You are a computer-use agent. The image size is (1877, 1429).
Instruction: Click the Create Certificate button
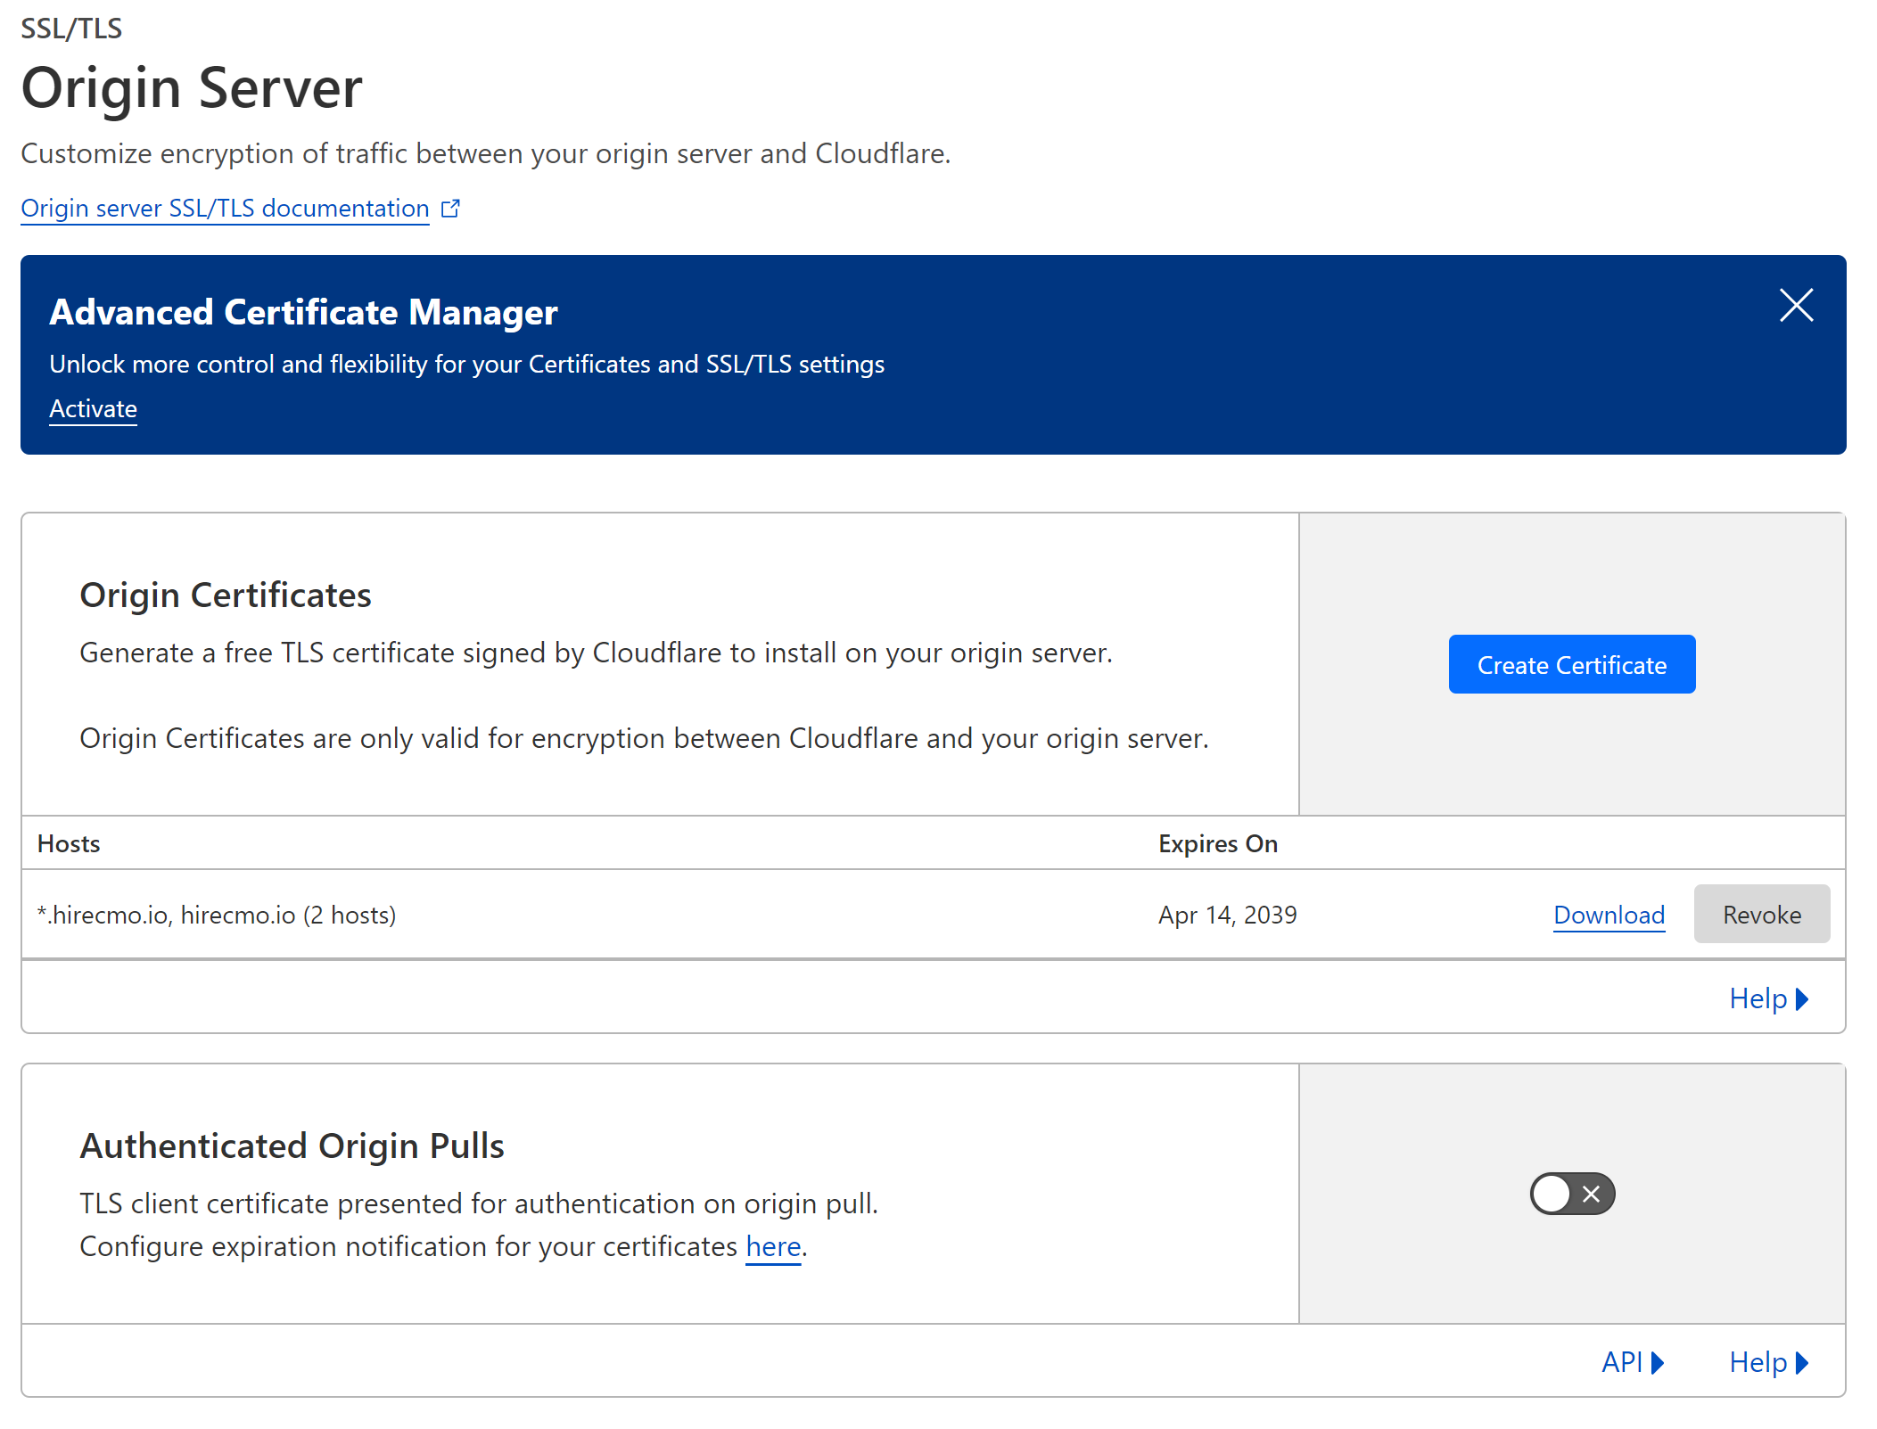(1571, 665)
